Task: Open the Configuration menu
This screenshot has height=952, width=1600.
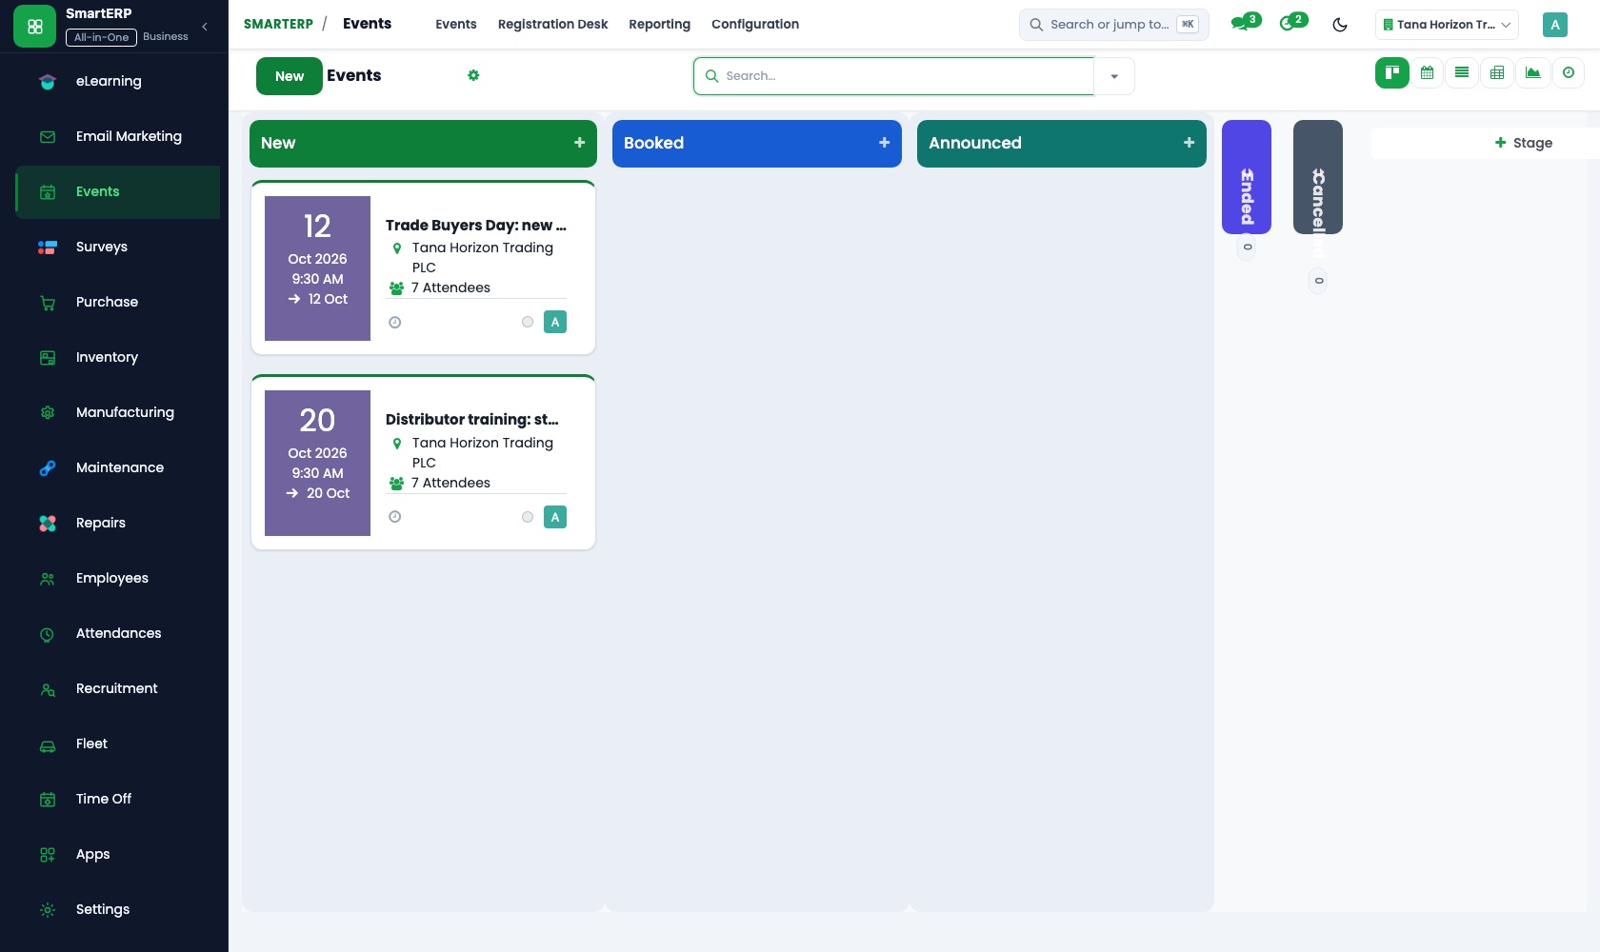Action: click(x=755, y=24)
